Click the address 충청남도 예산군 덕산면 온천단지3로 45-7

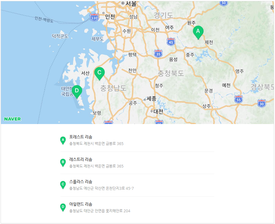(102, 189)
